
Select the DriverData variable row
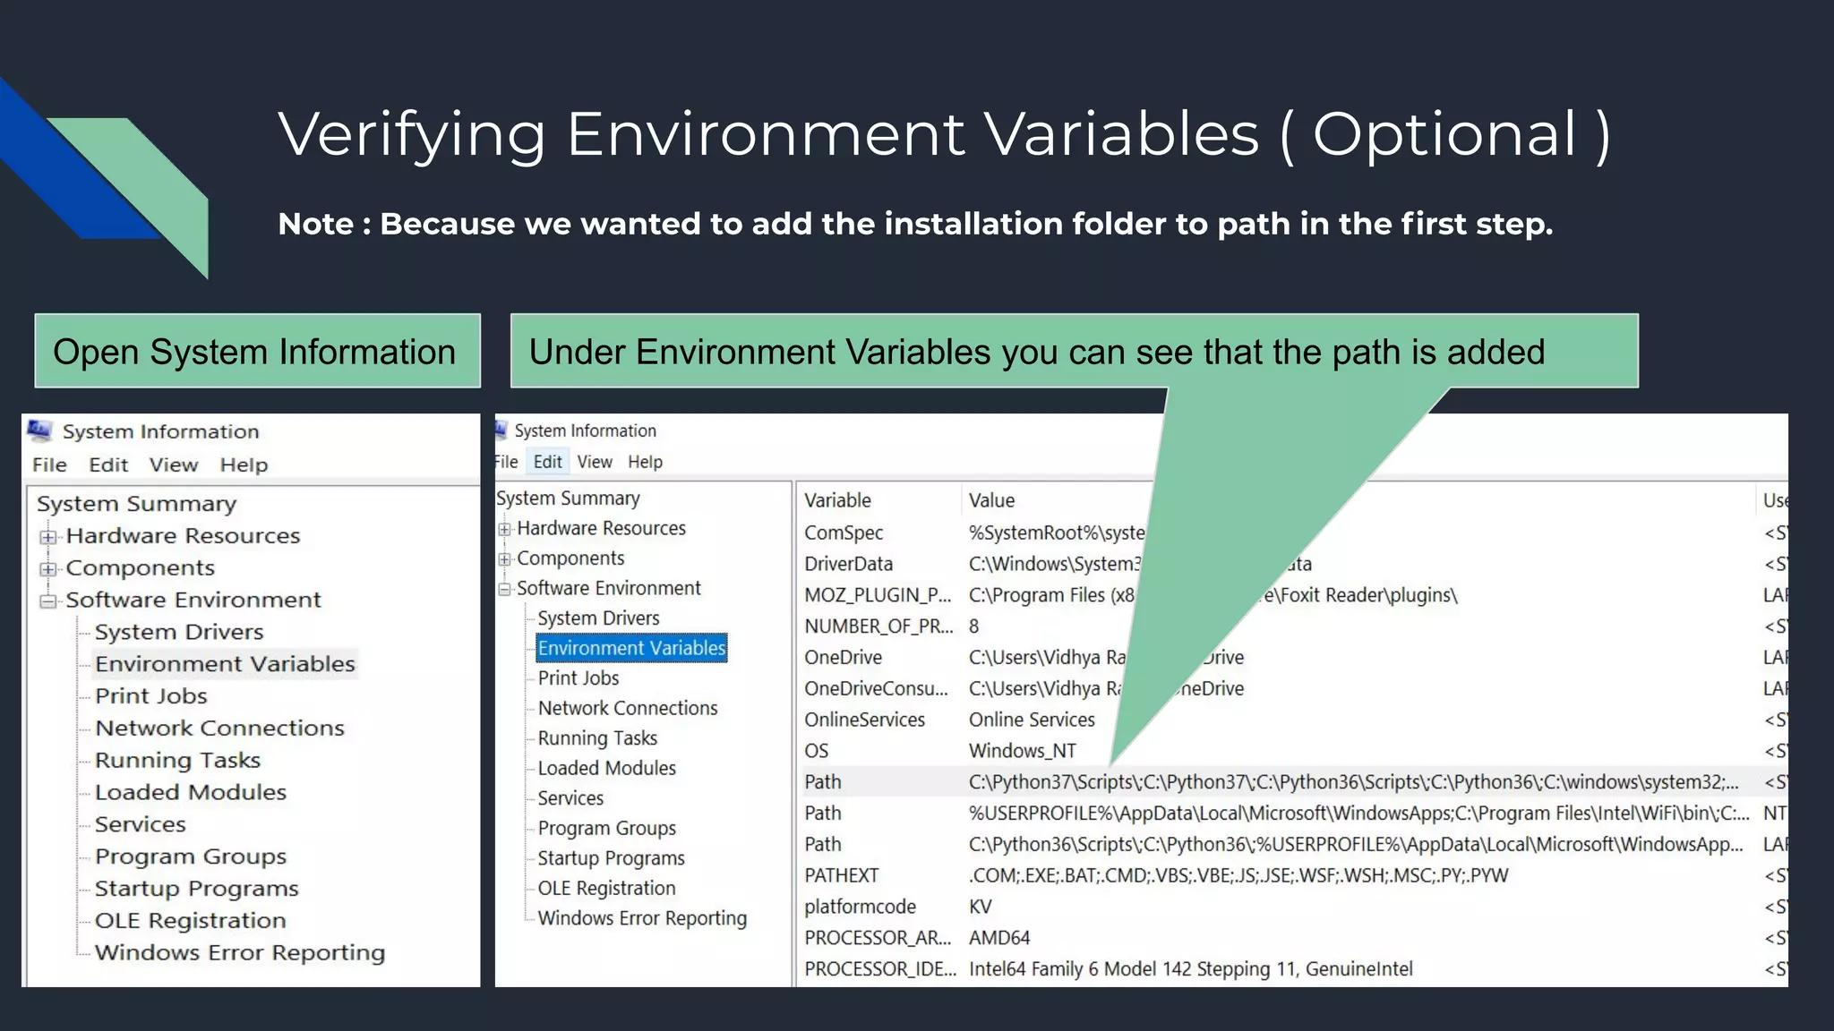(1291, 564)
